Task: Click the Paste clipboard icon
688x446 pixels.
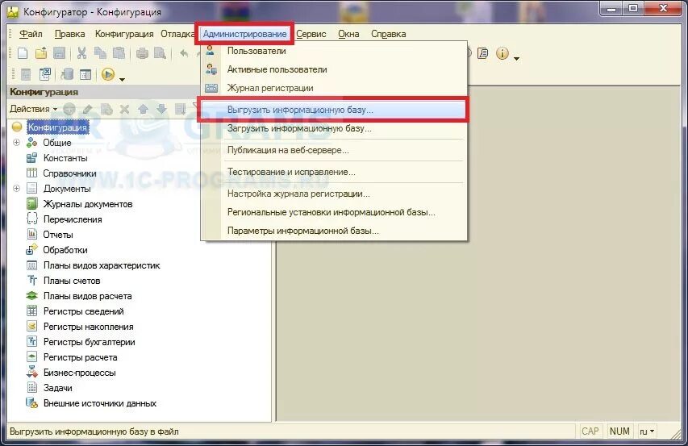Action: [x=119, y=53]
